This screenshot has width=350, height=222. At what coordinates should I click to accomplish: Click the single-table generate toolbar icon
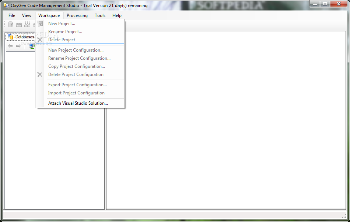[19, 24]
